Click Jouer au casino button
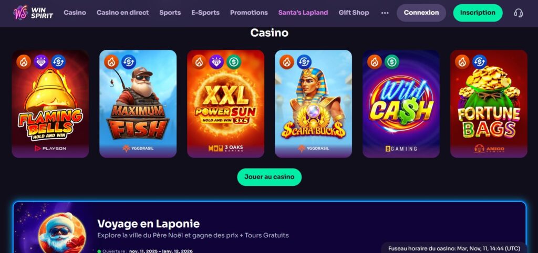Screen dimensions: 538x253 point(270,177)
